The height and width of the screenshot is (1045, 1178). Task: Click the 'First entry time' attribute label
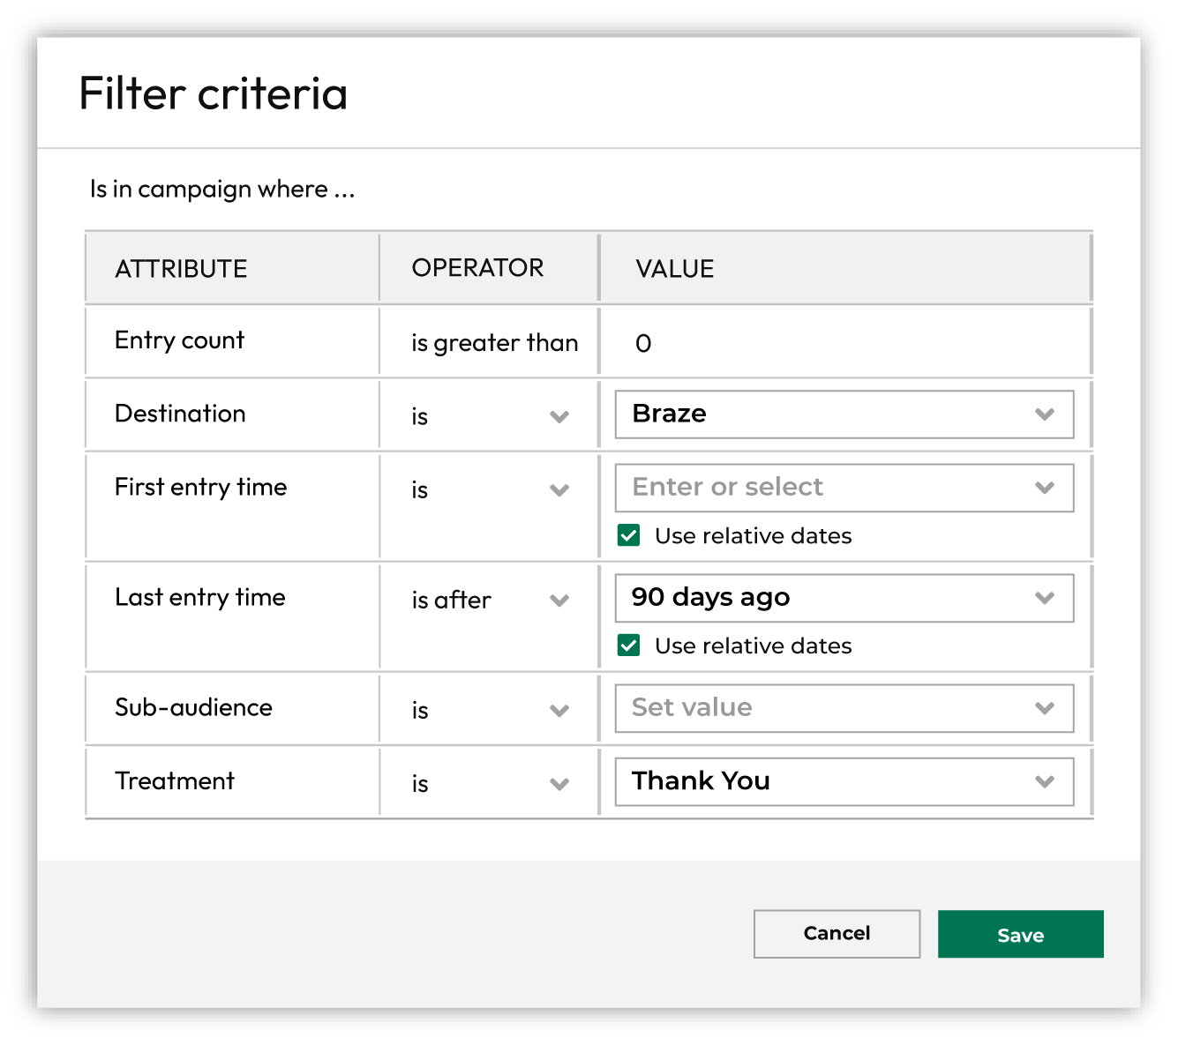coord(201,488)
